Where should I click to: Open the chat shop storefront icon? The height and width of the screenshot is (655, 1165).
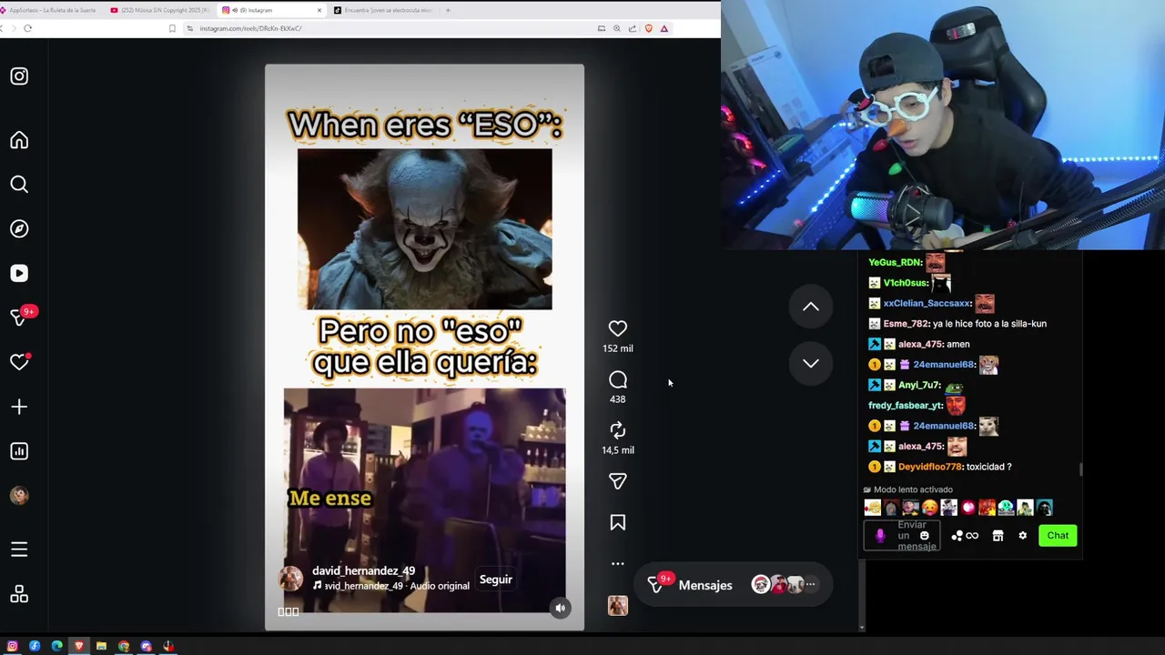998,536
